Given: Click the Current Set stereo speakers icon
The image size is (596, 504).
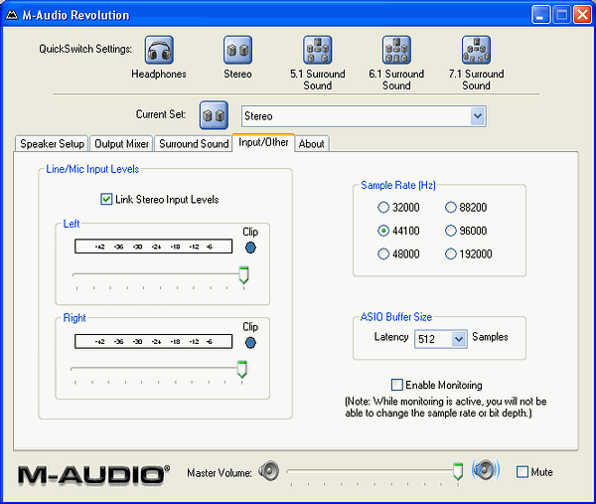Looking at the screenshot, I should tap(214, 115).
